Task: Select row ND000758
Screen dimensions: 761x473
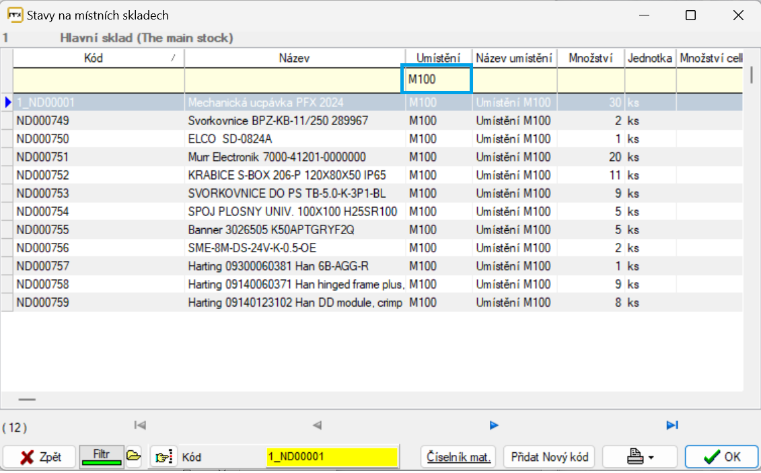Action: 377,285
